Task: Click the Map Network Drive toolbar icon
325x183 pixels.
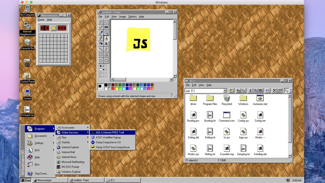Action: 238,91
